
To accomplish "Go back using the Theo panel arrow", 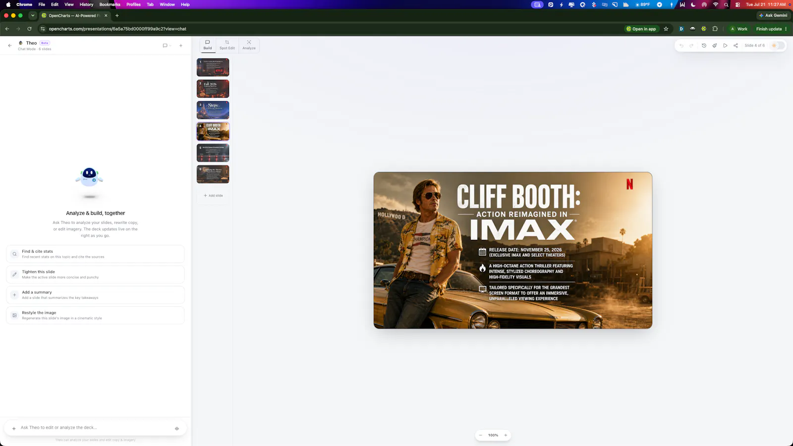I will pos(10,46).
